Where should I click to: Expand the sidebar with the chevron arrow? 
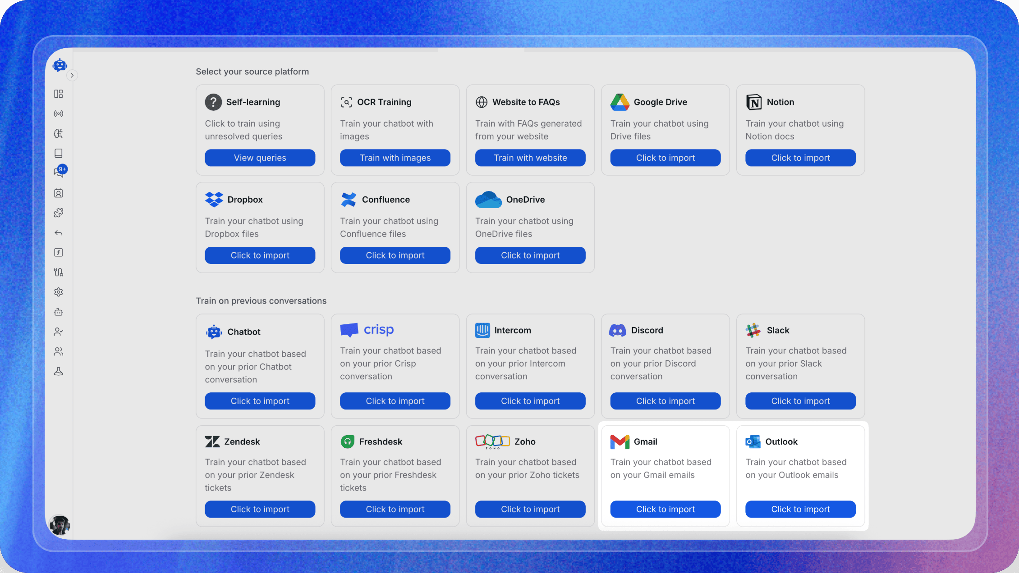pyautogui.click(x=72, y=75)
